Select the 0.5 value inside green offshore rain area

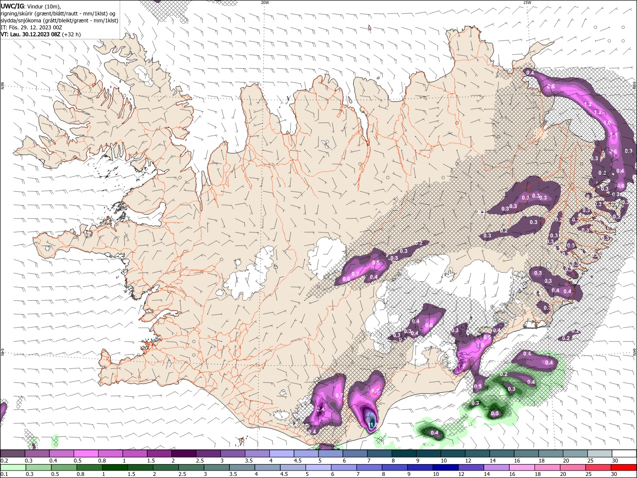pyautogui.click(x=495, y=414)
